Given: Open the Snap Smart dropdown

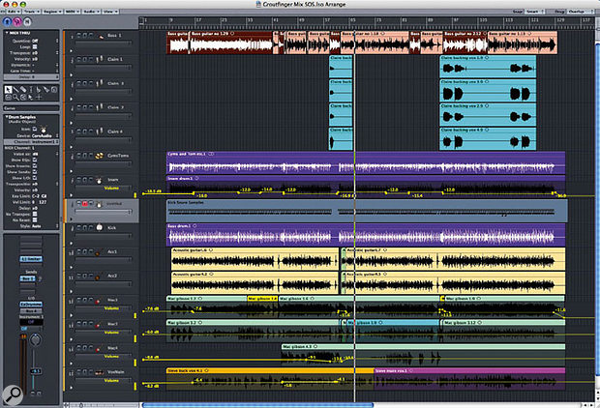Looking at the screenshot, I should (534, 12).
